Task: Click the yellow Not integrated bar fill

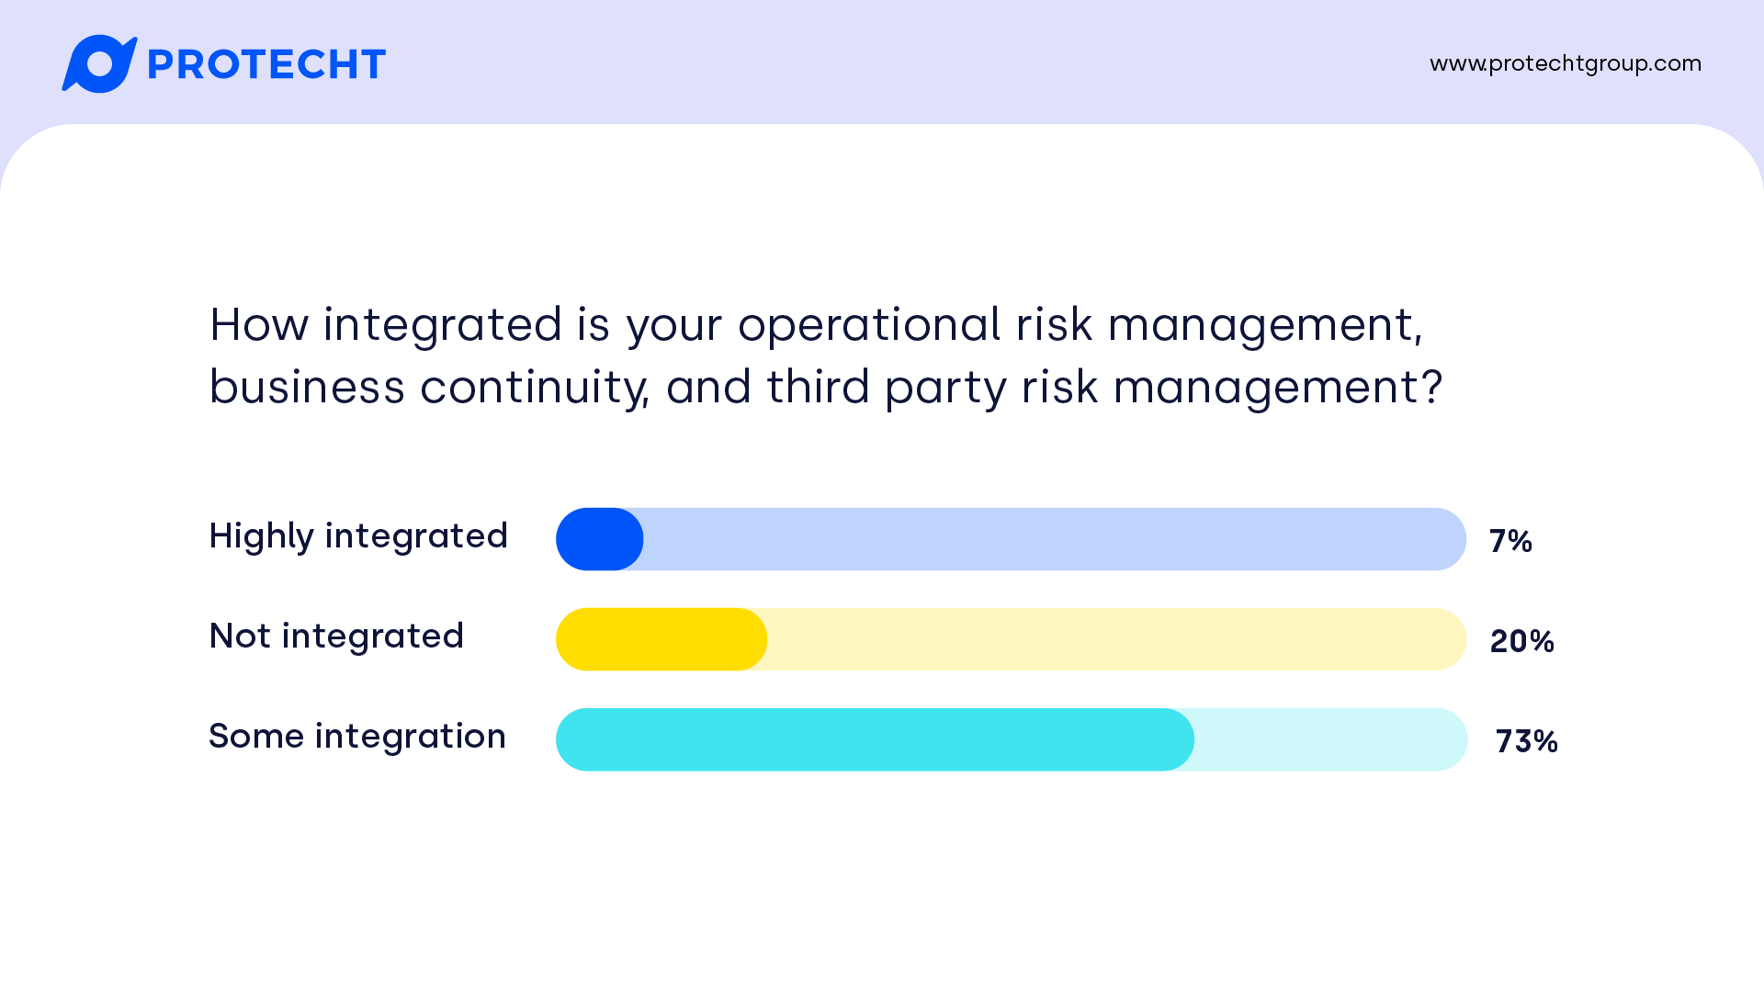Action: [x=661, y=639]
